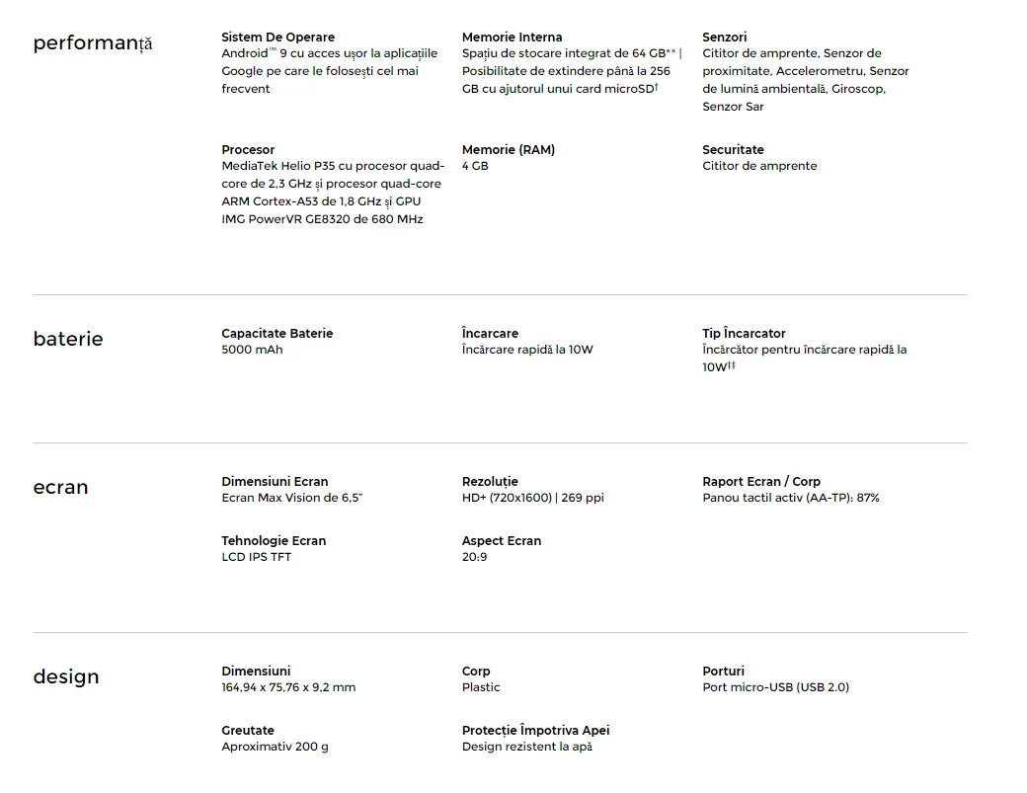The image size is (1027, 793).
Task: Select Capacitate Baterie label
Action: tap(277, 334)
